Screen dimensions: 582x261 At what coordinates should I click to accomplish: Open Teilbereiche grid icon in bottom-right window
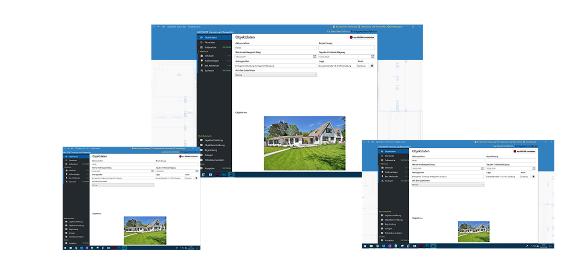[382, 160]
